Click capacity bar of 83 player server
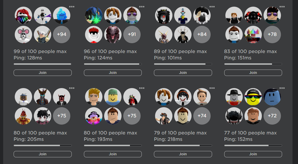The width and height of the screenshot is (298, 164). pos(253,64)
